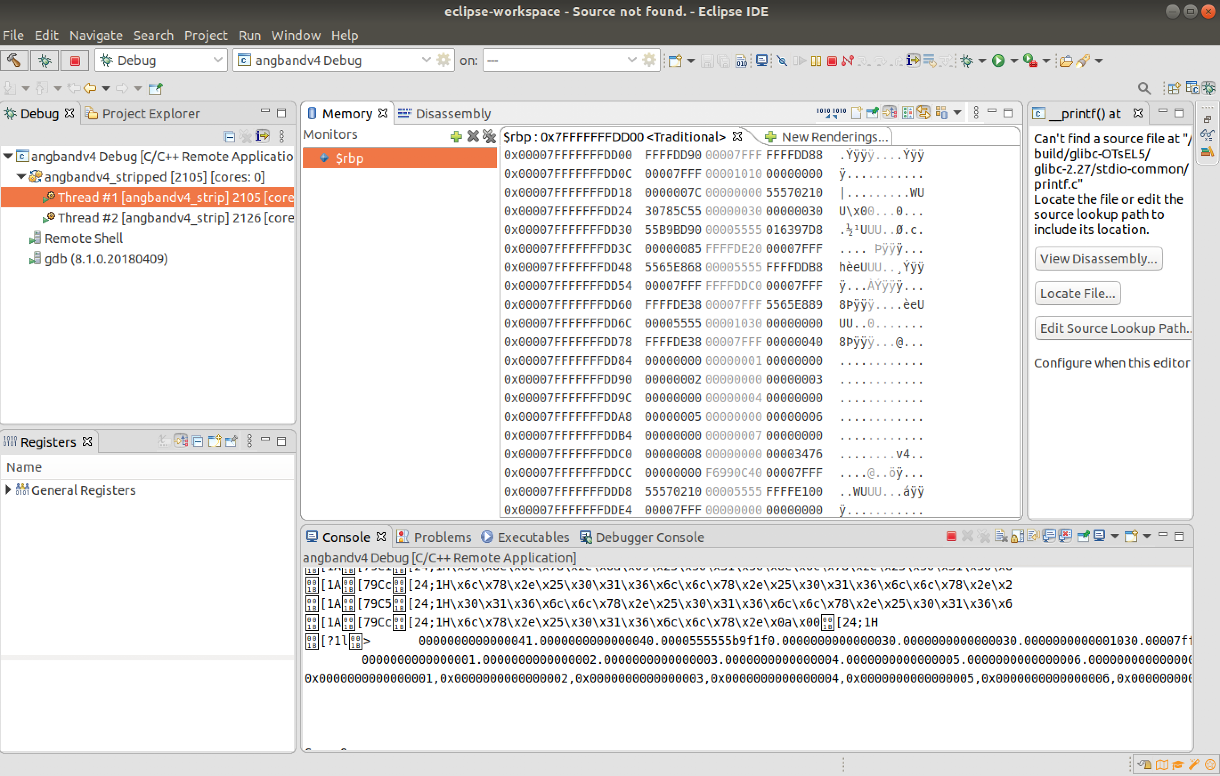
Task: Terminate the console's red stop button
Action: tap(951, 536)
